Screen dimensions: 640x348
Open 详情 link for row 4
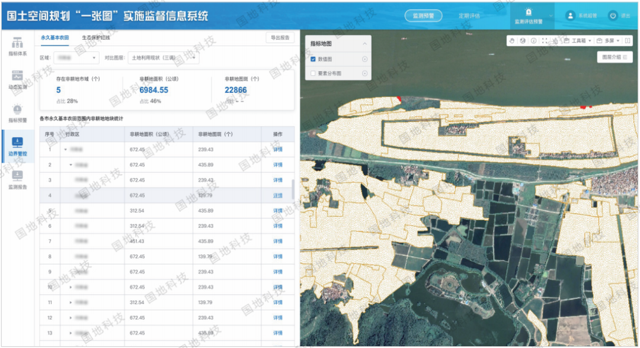[278, 195]
